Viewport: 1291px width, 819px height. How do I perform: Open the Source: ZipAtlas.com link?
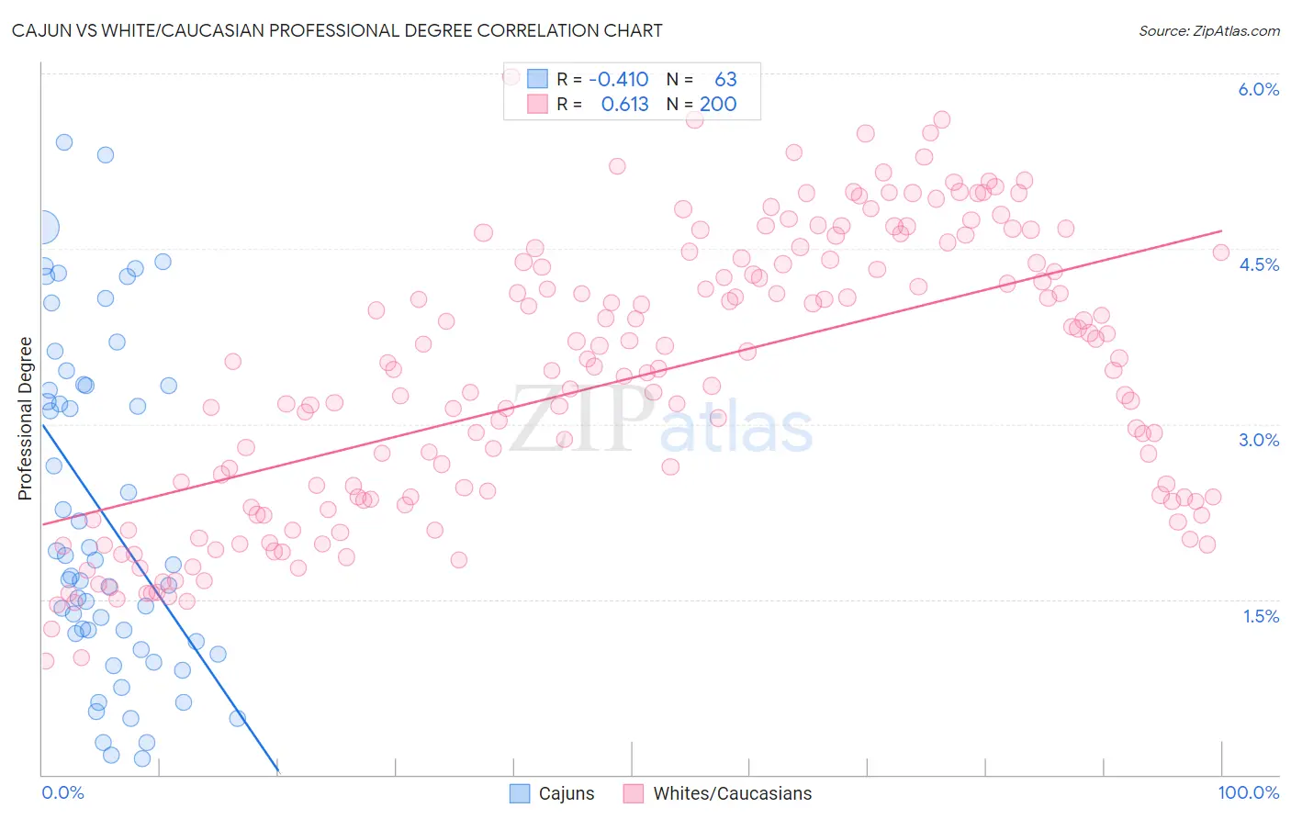(1209, 30)
